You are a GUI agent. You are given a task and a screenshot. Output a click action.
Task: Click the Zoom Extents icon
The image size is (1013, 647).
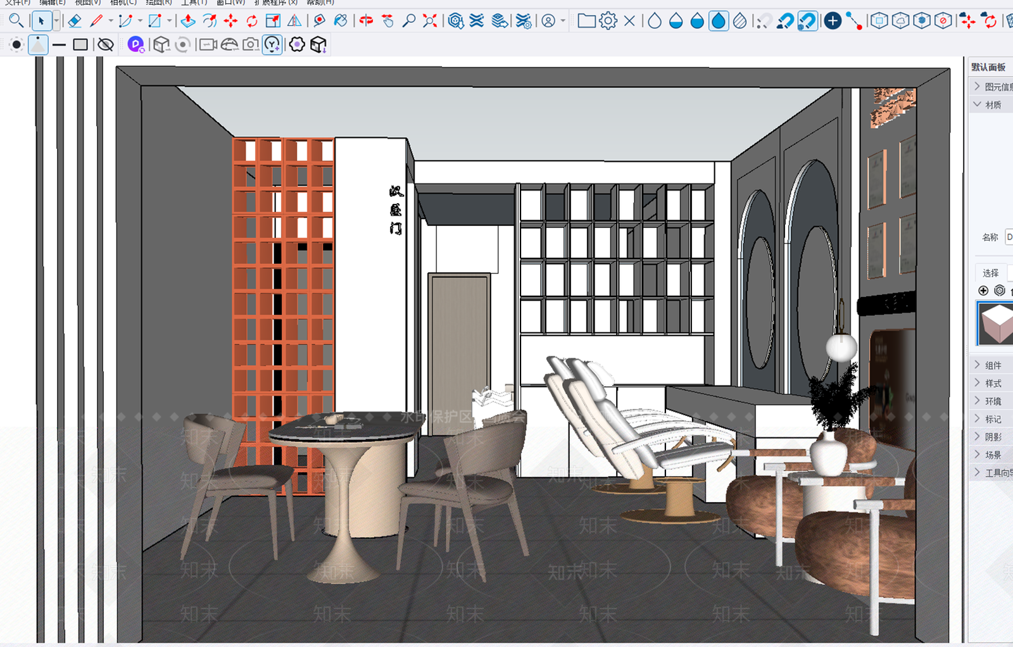(430, 21)
